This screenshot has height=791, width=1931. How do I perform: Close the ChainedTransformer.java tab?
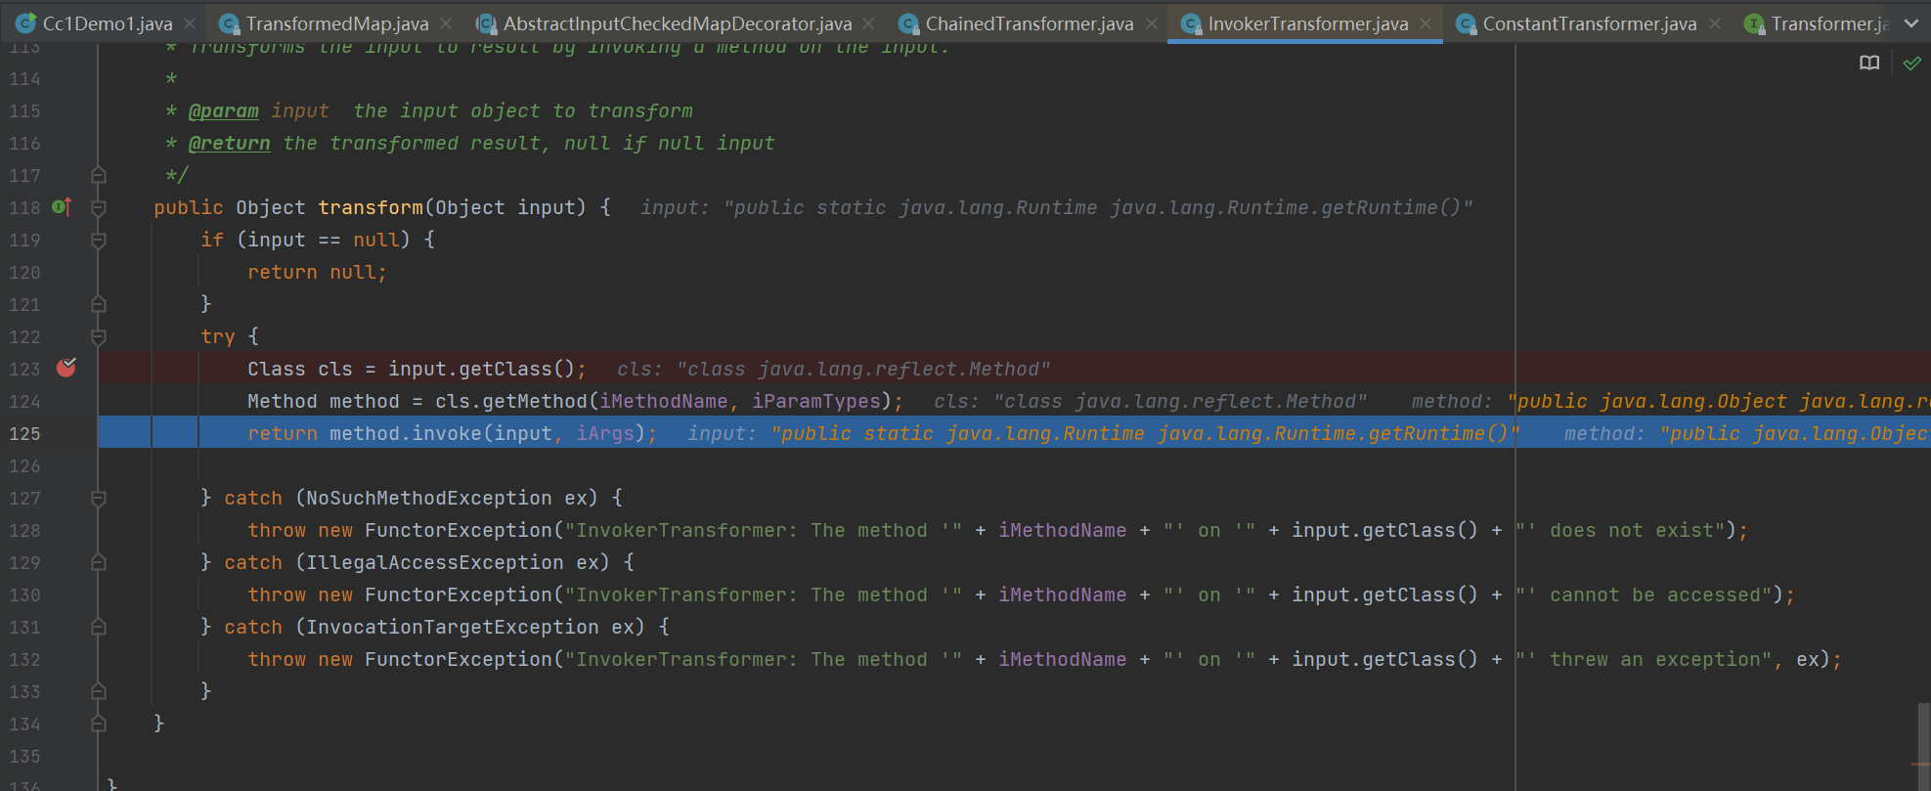[x=1151, y=23]
